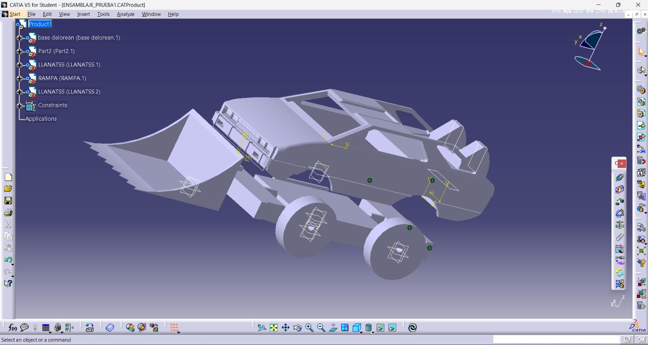Select the Applications tree entry
Viewport: 648px width, 345px height.
coord(41,119)
